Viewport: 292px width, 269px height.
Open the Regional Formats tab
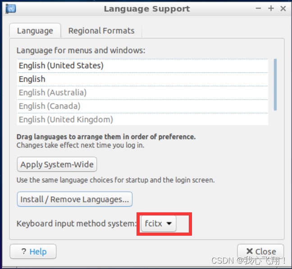(x=101, y=31)
